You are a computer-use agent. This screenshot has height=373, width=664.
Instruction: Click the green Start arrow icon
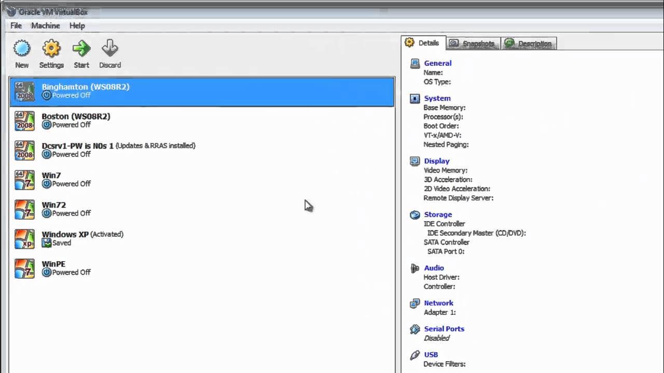(81, 49)
